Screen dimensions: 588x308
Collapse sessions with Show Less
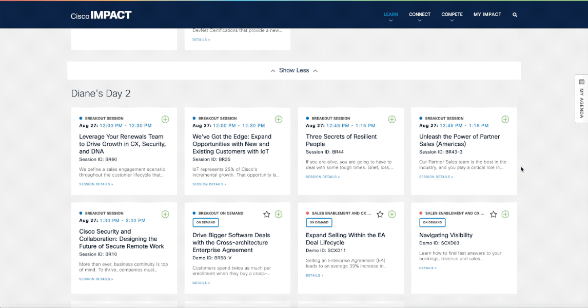coord(294,70)
